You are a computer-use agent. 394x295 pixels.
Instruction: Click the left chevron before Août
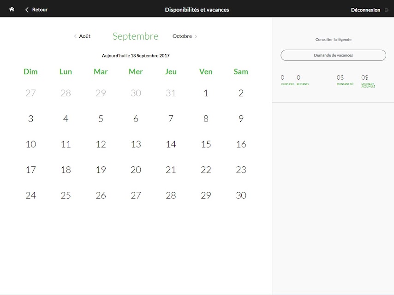[x=75, y=36]
